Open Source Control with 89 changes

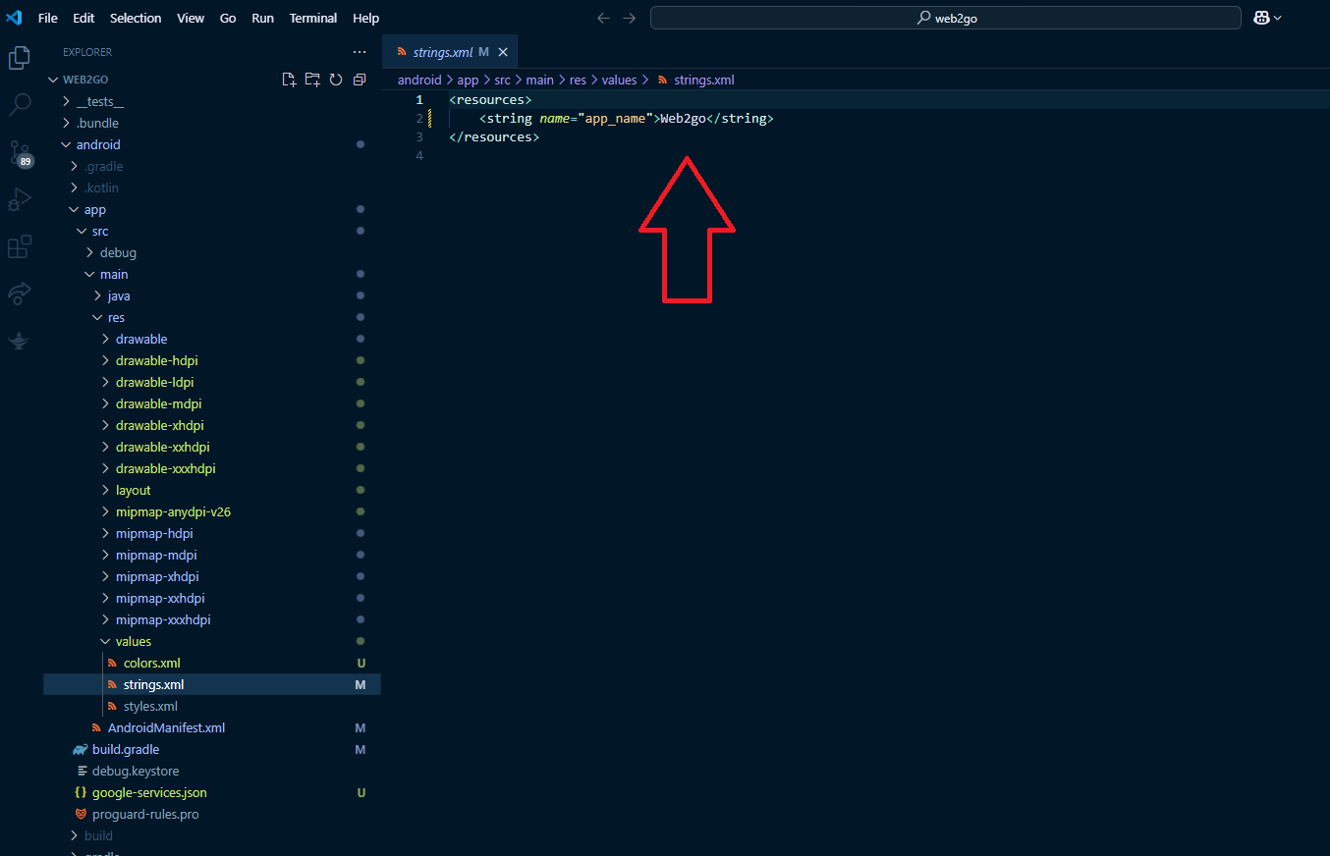19,152
